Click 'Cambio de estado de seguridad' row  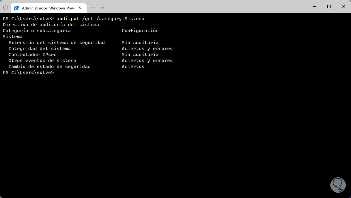(x=49, y=67)
